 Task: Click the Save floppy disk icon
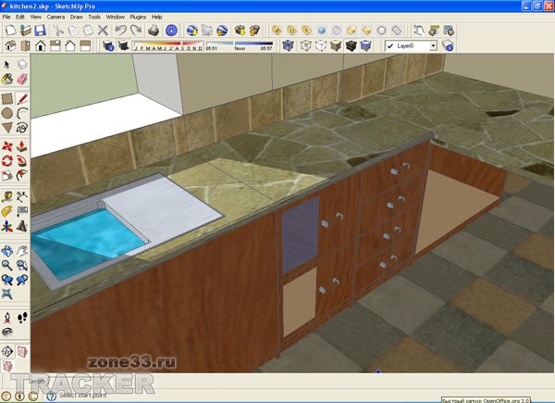click(40, 31)
